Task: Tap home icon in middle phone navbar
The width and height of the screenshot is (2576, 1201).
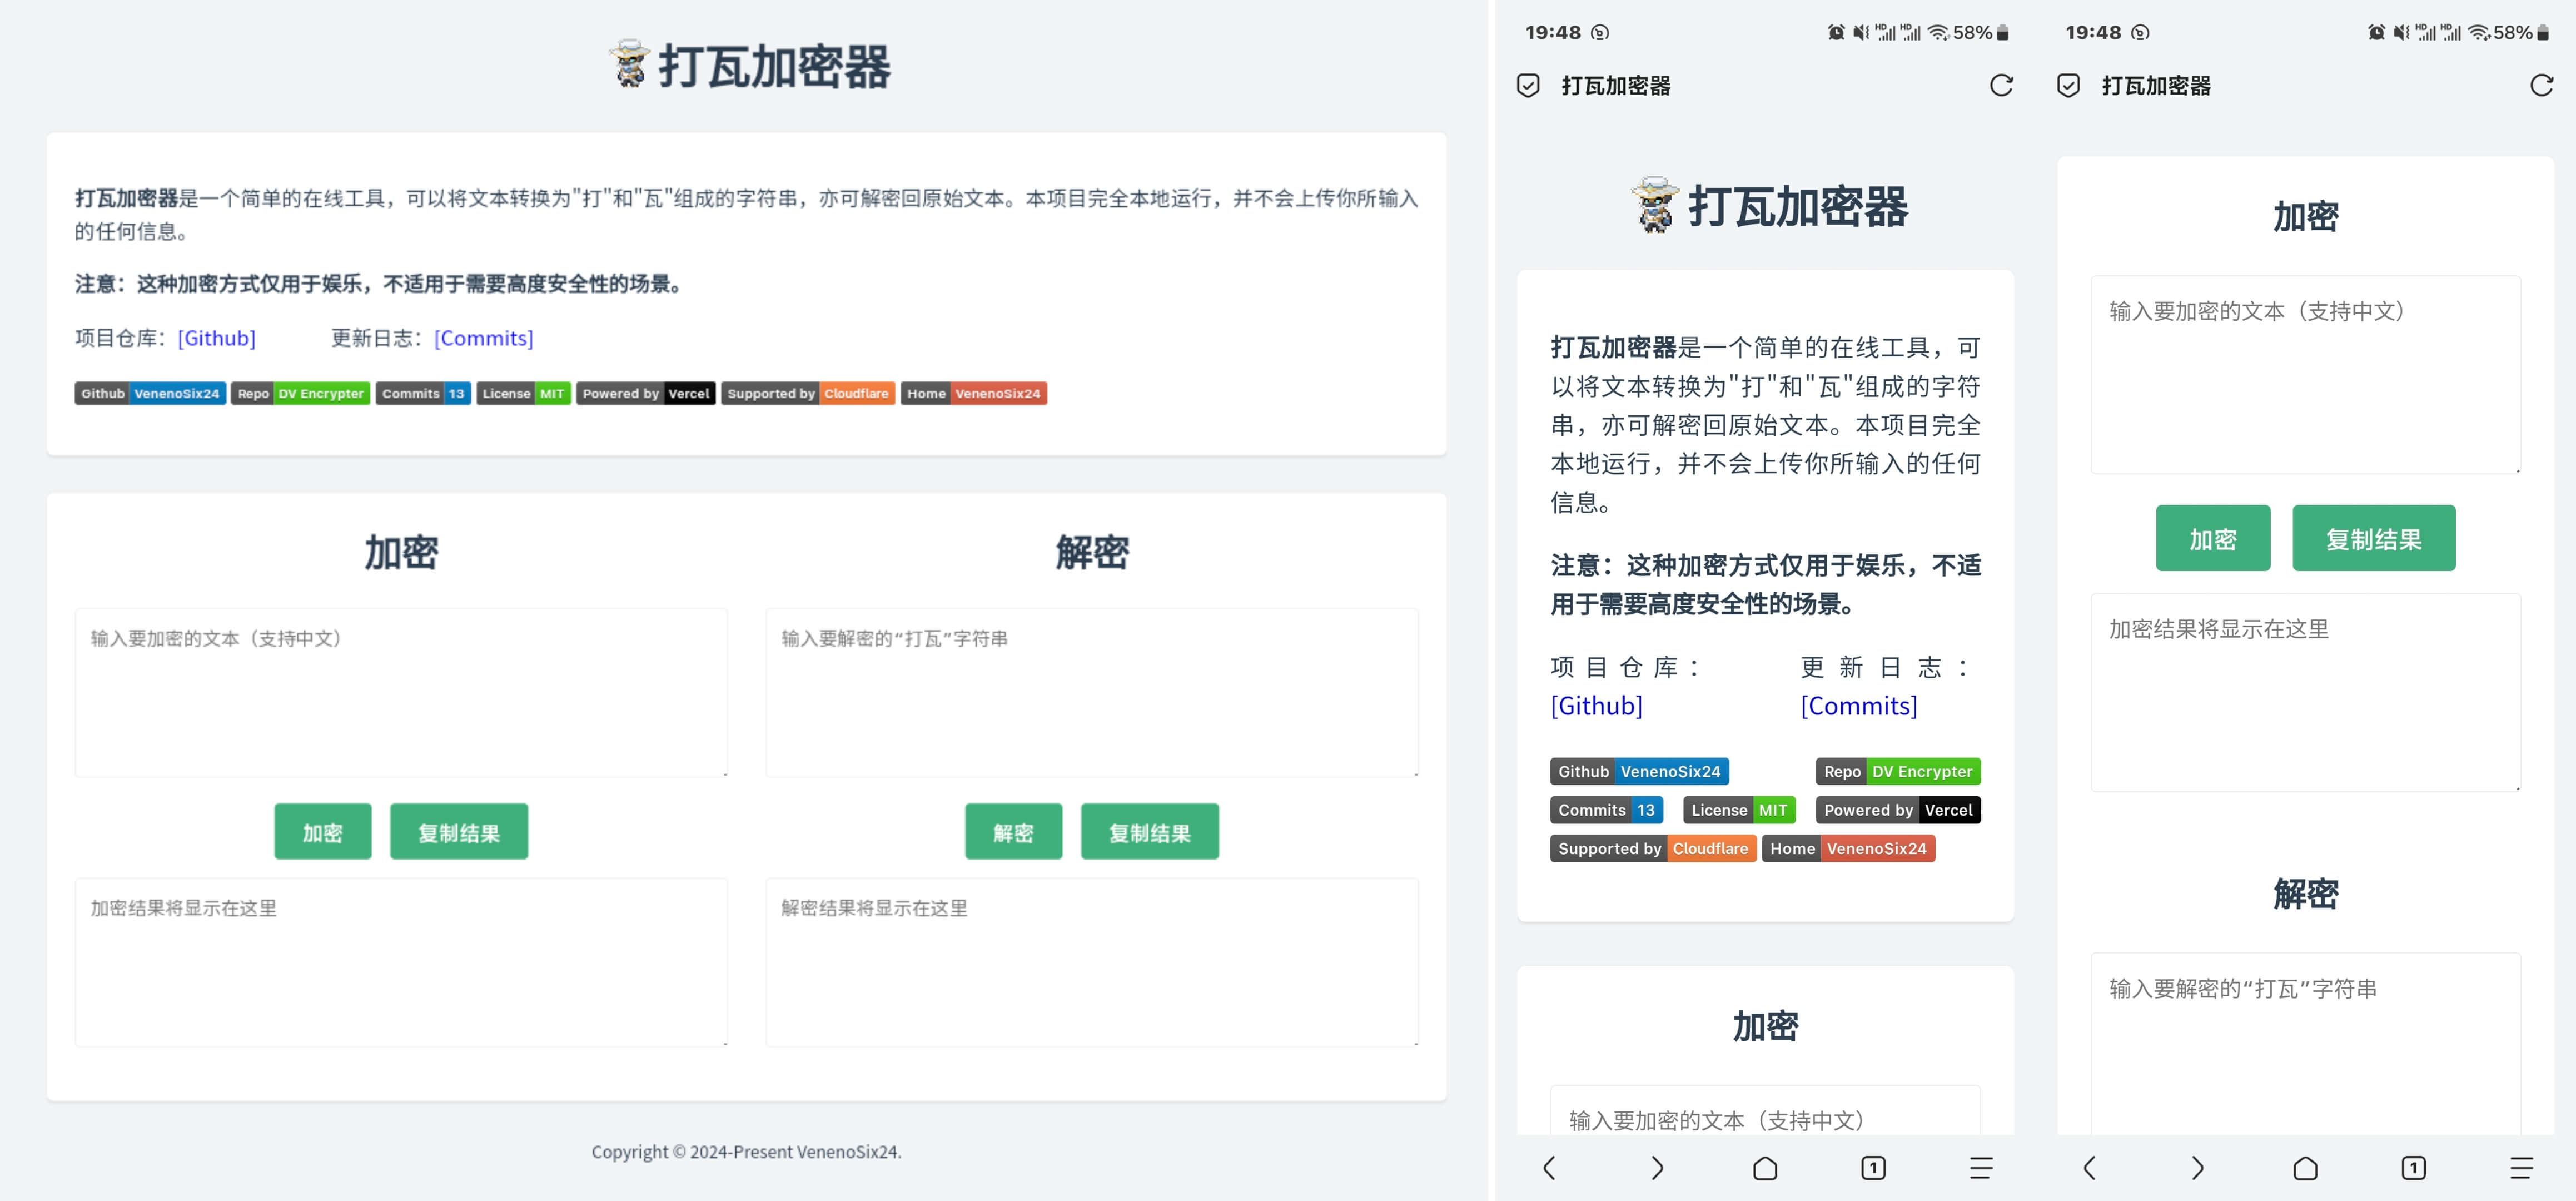Action: click(x=1765, y=1168)
